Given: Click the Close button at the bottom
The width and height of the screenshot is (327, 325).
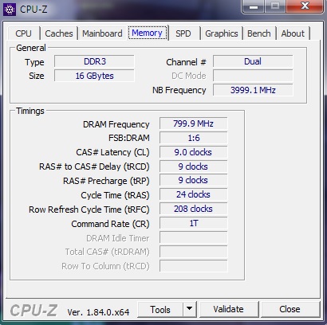Looking at the screenshot, I should point(290,309).
